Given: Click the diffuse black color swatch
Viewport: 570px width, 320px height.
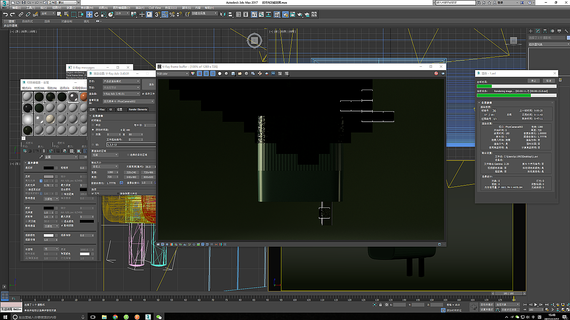Looking at the screenshot, I should 49,168.
